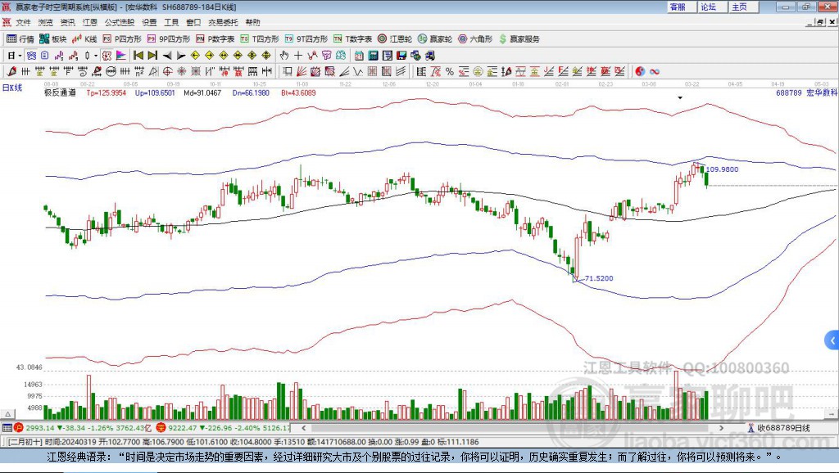Image resolution: width=839 pixels, height=473 pixels.
Task: Click the infinity loop icon
Action: [655, 72]
